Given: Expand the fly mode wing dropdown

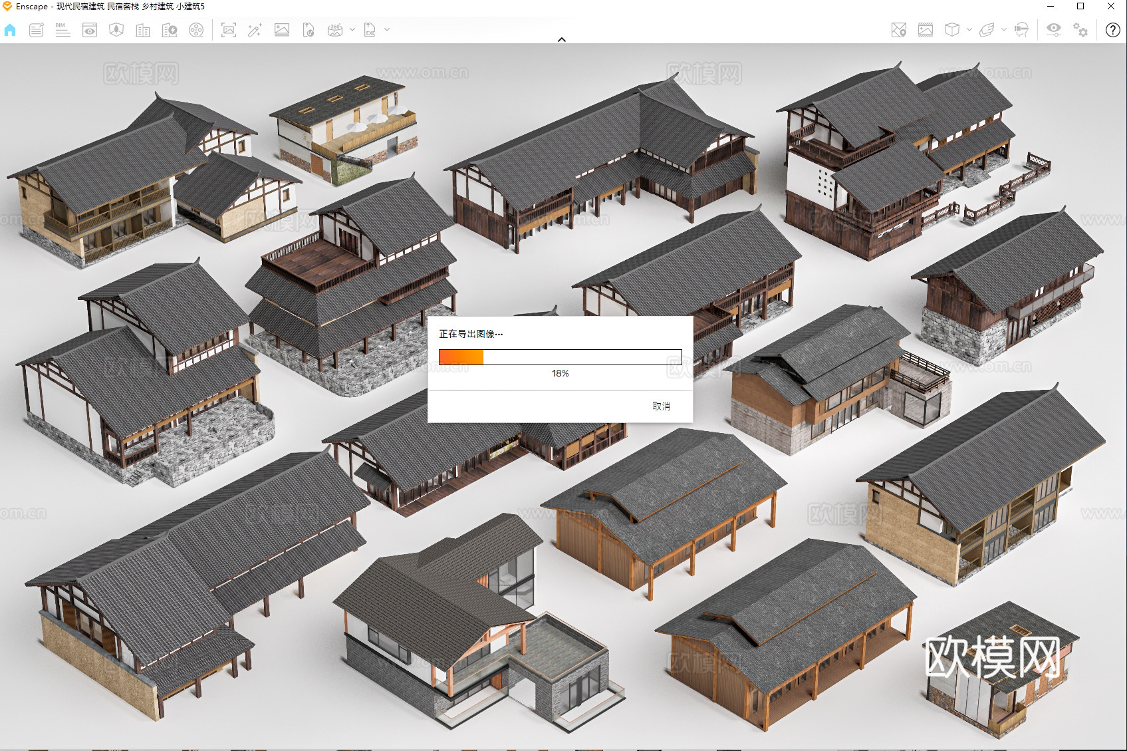Looking at the screenshot, I should point(1004,30).
